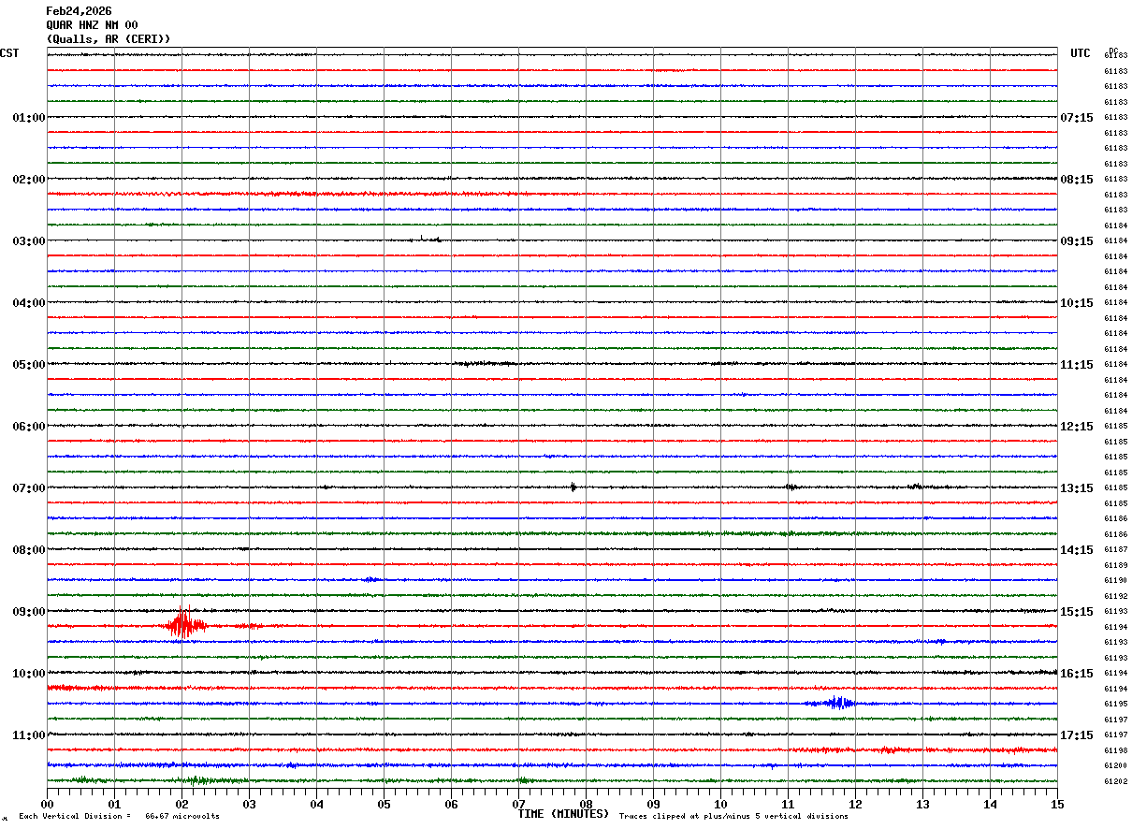Click minute 05 on the bottom time axis
This screenshot has width=1132, height=829.
pos(384,804)
